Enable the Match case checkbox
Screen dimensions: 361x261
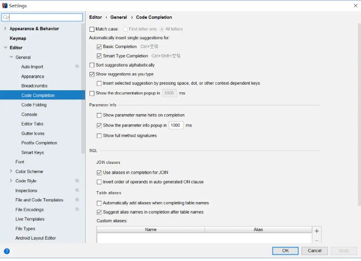[92, 29]
